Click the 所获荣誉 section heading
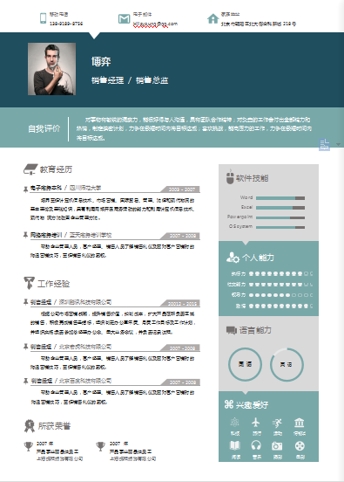This screenshot has height=482, width=344. (54, 426)
